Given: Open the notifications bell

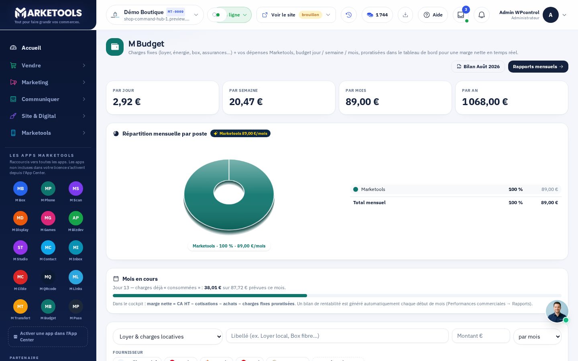Looking at the screenshot, I should [x=482, y=15].
